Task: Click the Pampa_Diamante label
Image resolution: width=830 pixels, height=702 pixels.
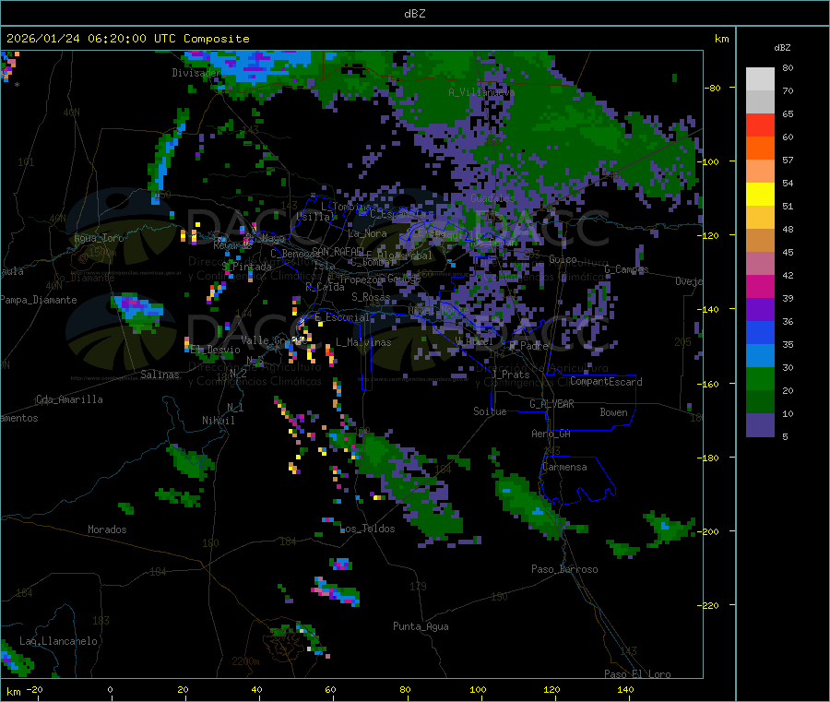Action: pos(39,300)
